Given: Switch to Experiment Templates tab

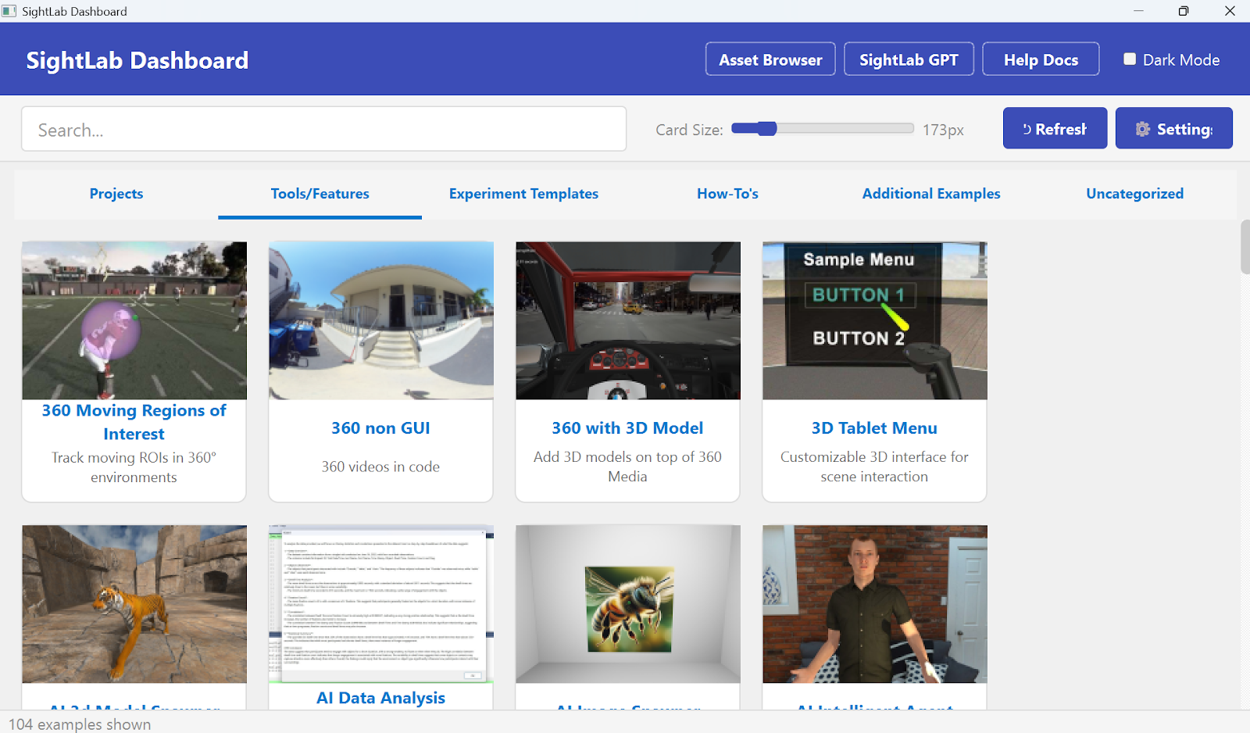Looking at the screenshot, I should tap(523, 194).
